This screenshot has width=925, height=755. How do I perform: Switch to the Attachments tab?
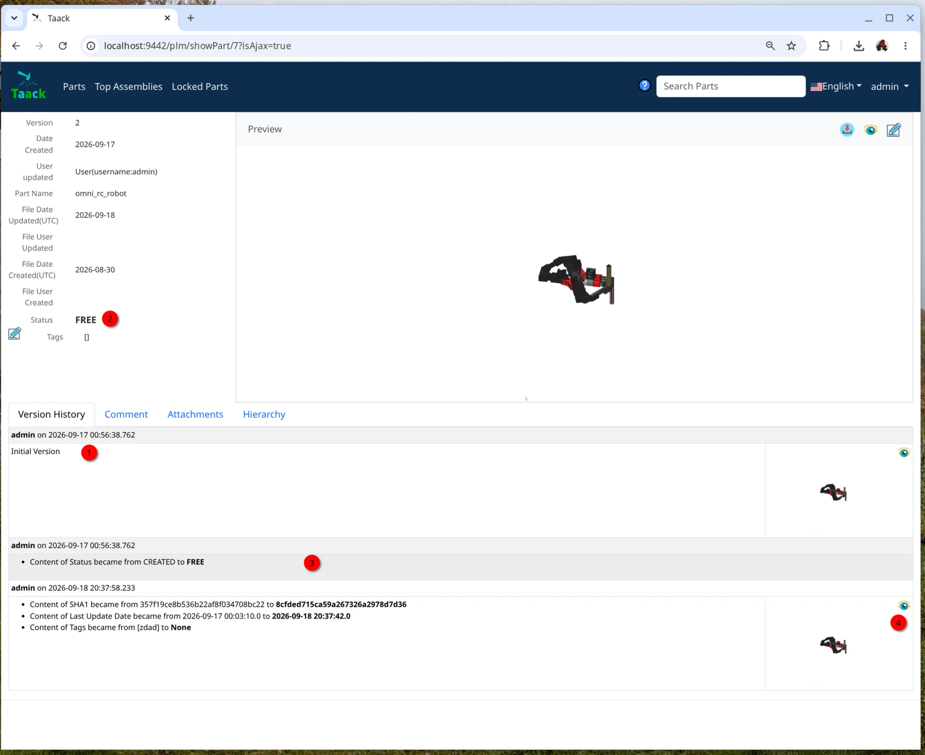click(195, 414)
